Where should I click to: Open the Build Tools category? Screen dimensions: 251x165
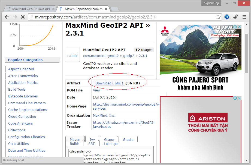point(17,90)
